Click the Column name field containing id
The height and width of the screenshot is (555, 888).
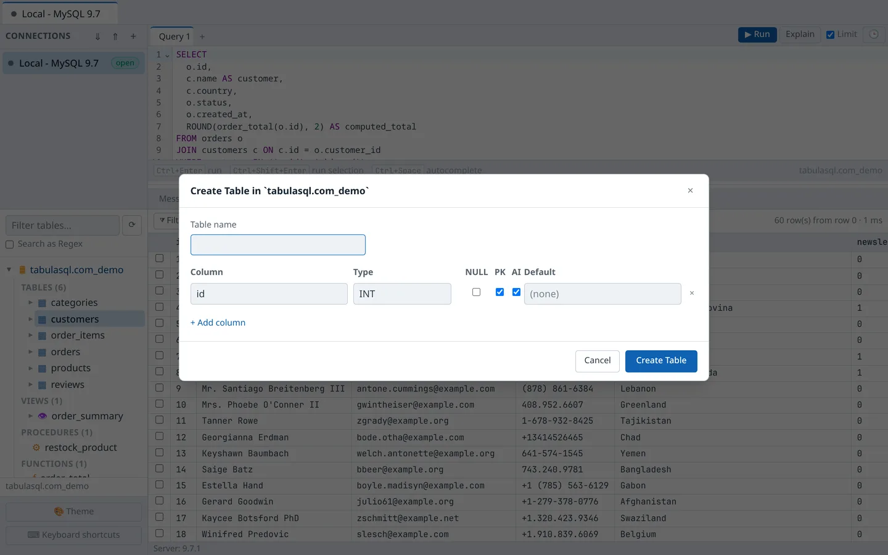tap(269, 294)
